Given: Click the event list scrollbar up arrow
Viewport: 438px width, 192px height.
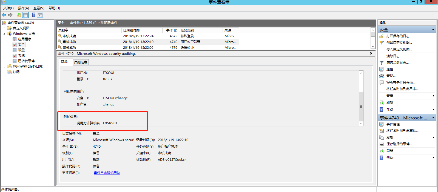Looking at the screenshot, I should pyautogui.click(x=373, y=30).
